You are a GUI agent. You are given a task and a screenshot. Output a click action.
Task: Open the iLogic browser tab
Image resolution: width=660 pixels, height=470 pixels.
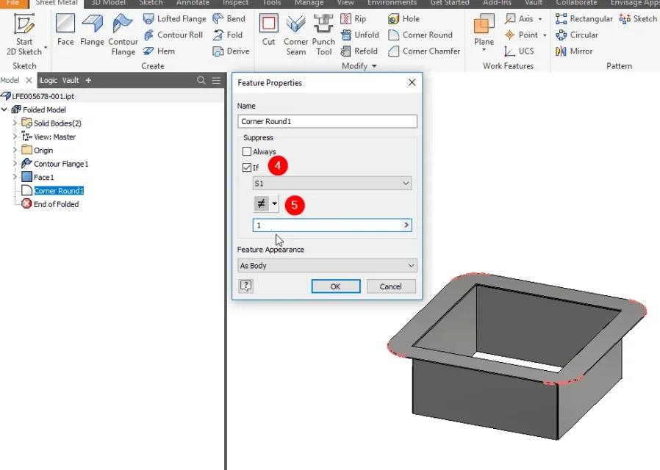point(48,80)
